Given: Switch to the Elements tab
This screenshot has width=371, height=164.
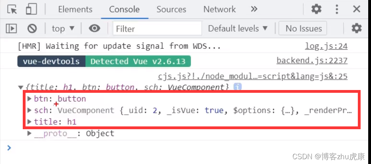Looking at the screenshot, I should click(75, 10).
